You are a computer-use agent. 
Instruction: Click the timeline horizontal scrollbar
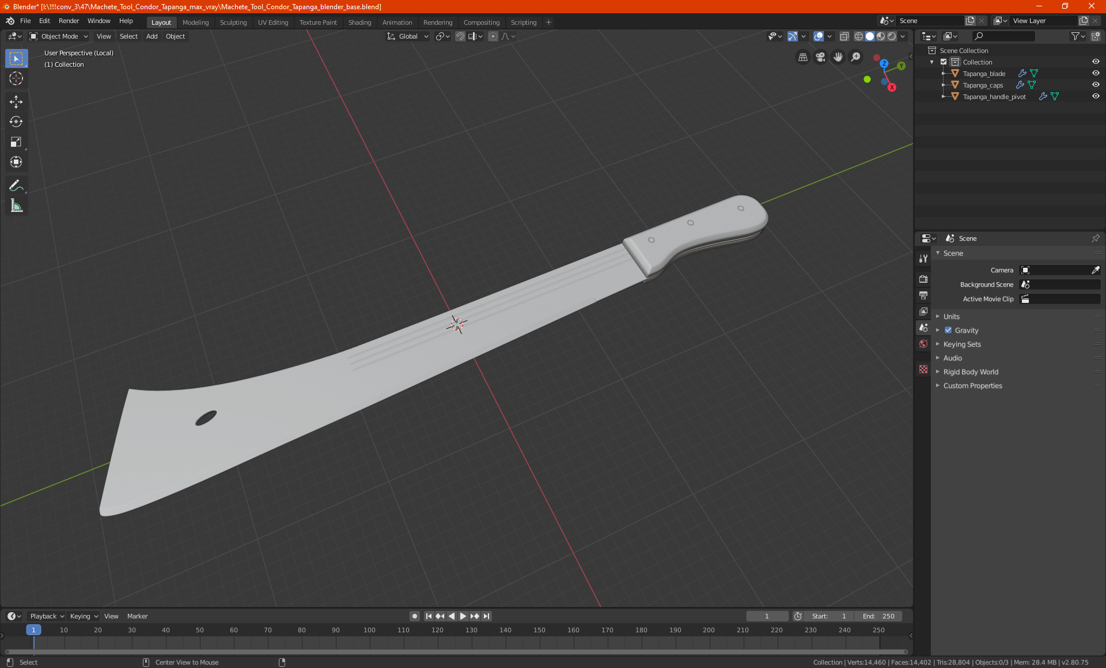tap(456, 652)
